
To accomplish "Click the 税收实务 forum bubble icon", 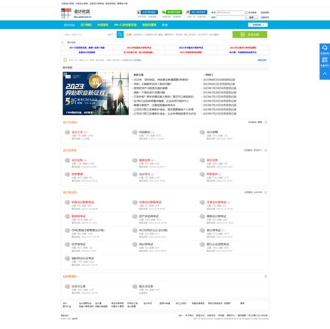I will 134,161.
